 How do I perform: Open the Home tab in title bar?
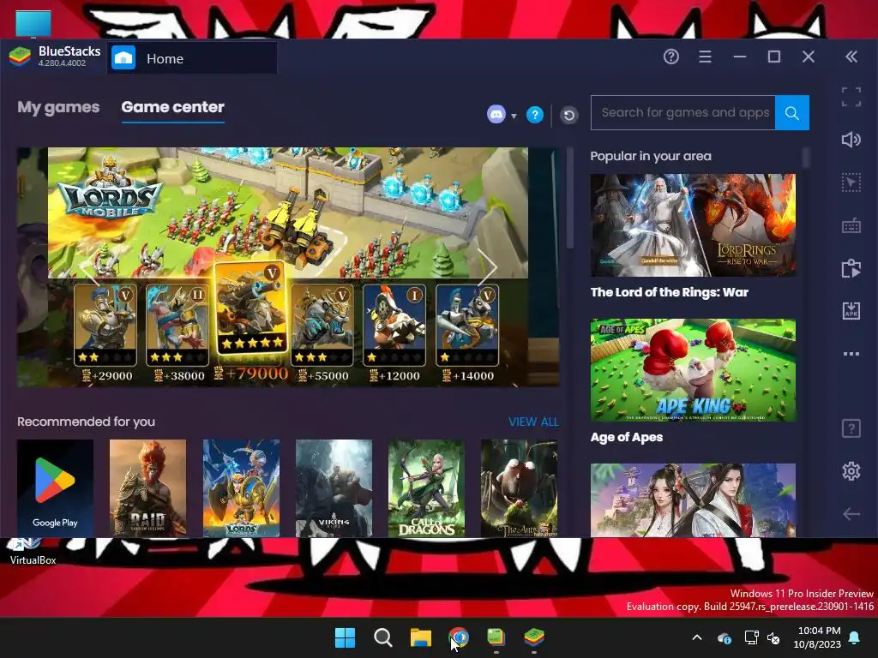[192, 58]
